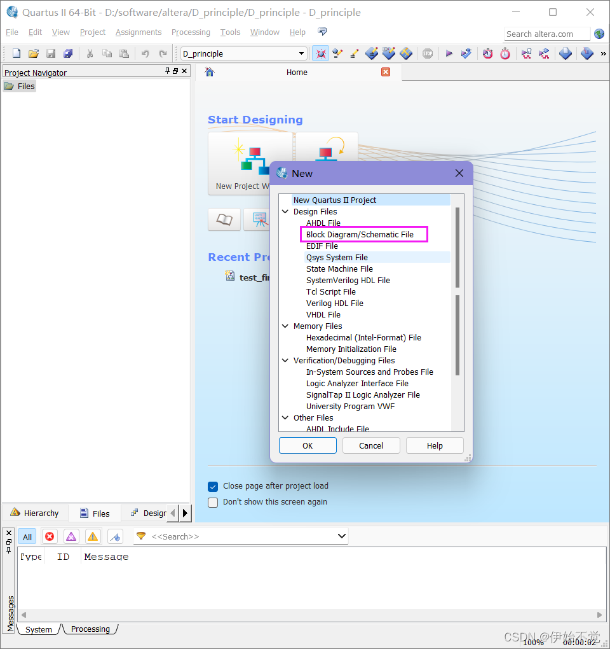This screenshot has height=649, width=610.
Task: Select the All messages filter
Action: point(27,537)
